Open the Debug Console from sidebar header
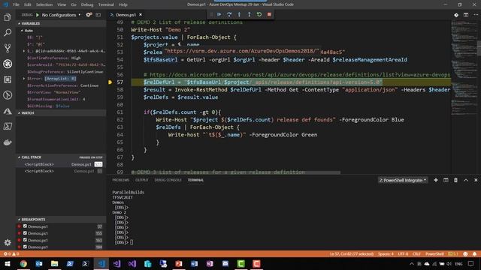 [x=98, y=15]
